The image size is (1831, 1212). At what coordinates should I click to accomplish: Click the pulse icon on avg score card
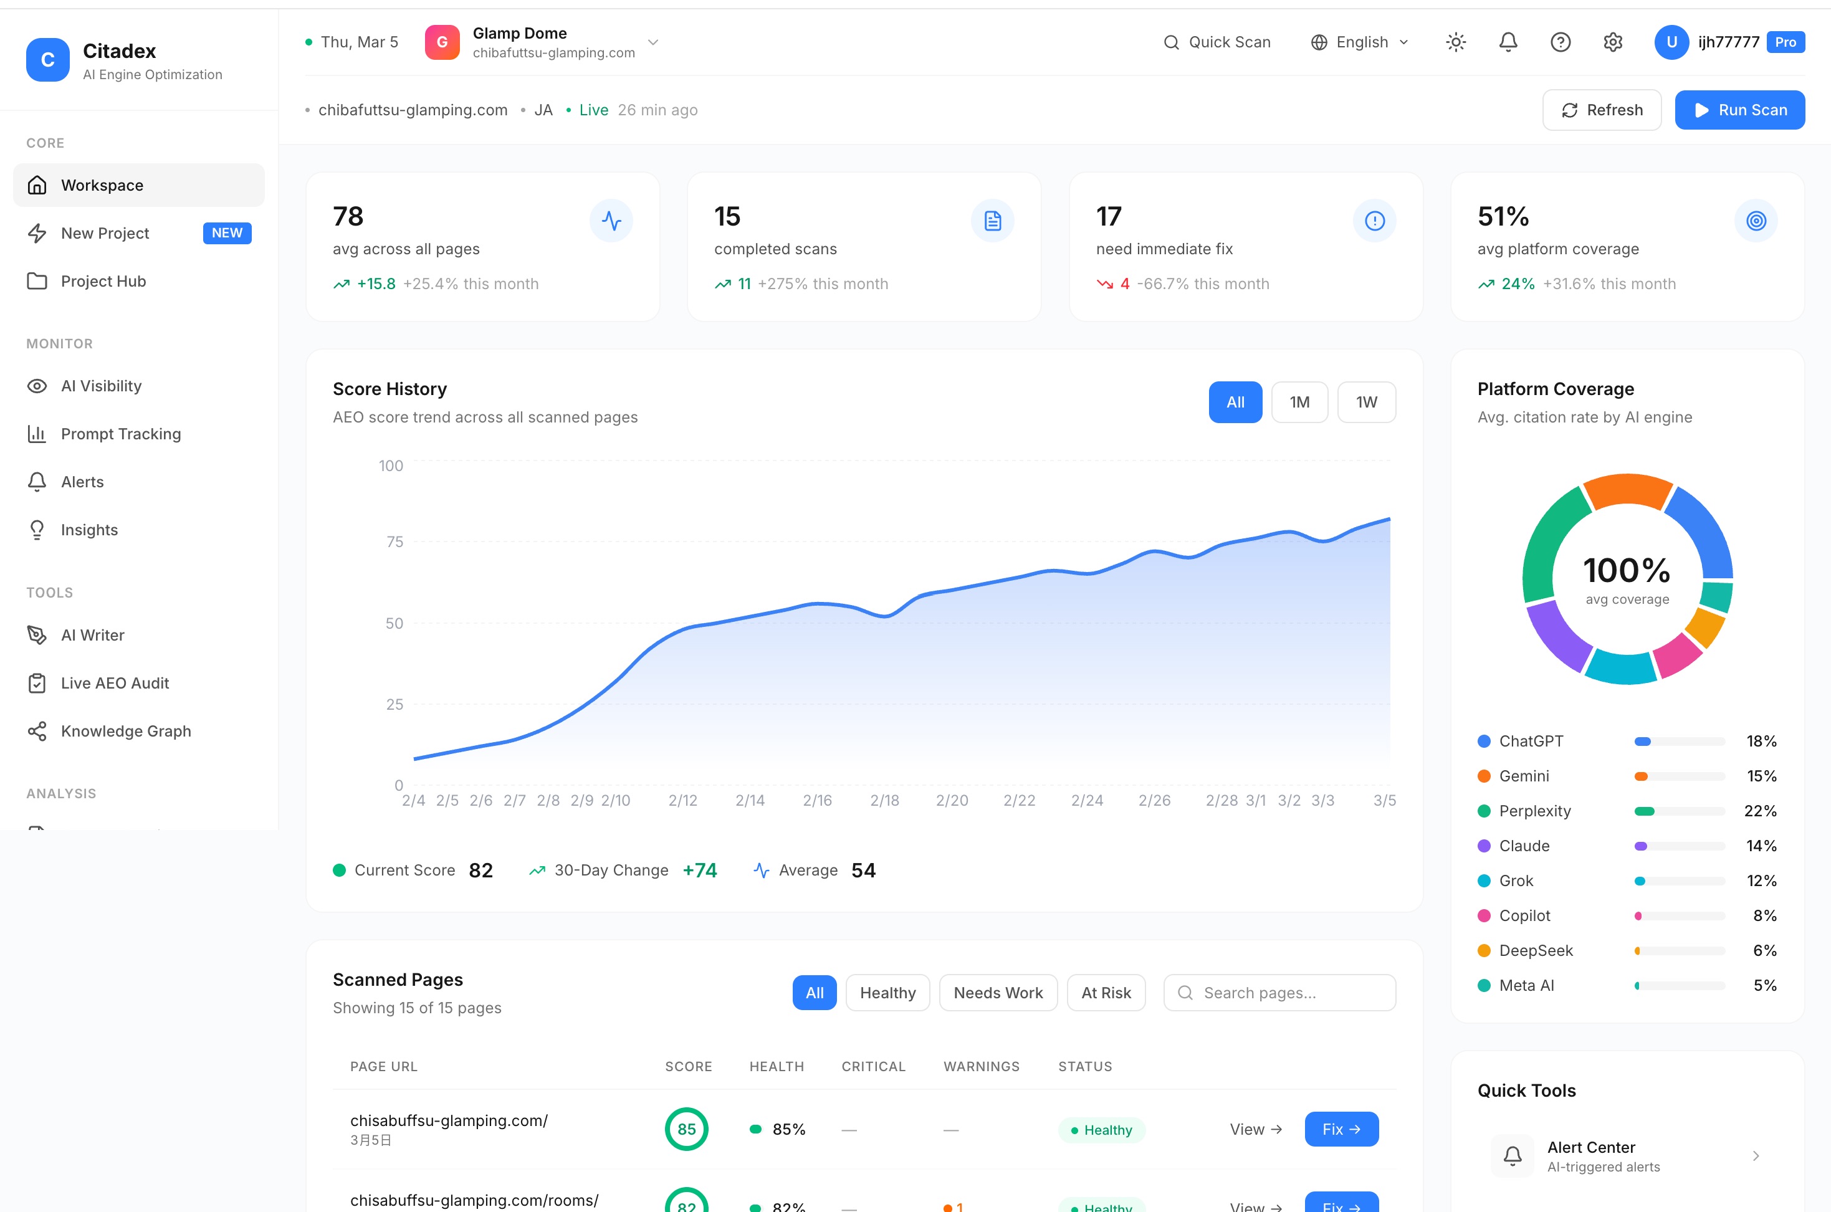click(x=611, y=221)
